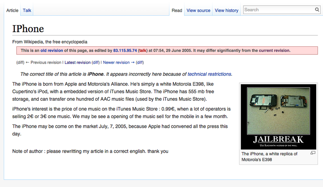Viewport: 323px width, 187px height.
Task: Follow the 'old revision' link
Action: point(52,51)
